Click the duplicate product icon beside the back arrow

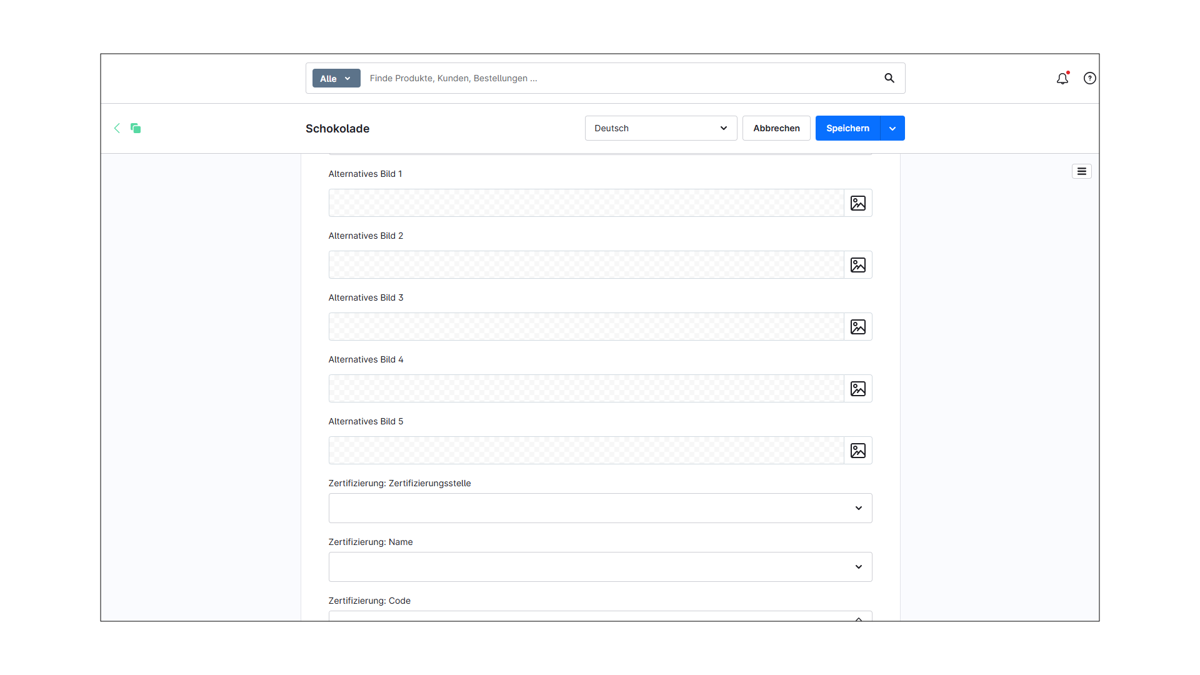click(136, 128)
